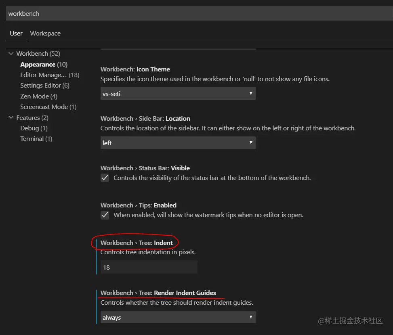Uncheck the Tips Enabled checkbox

point(105,215)
